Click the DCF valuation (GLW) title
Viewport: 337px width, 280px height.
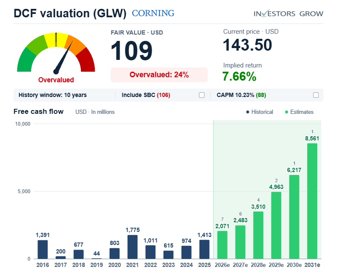point(70,13)
